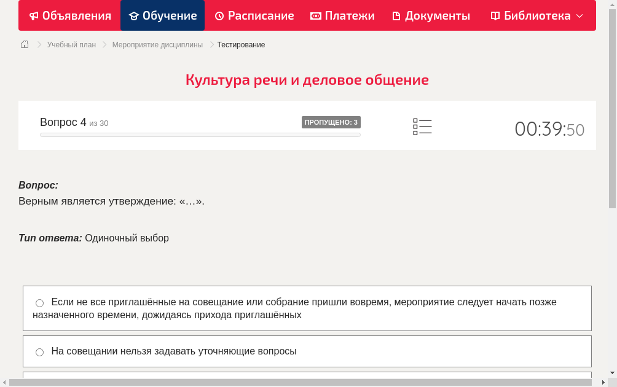Click the clock icon beside Расписание

(219, 15)
